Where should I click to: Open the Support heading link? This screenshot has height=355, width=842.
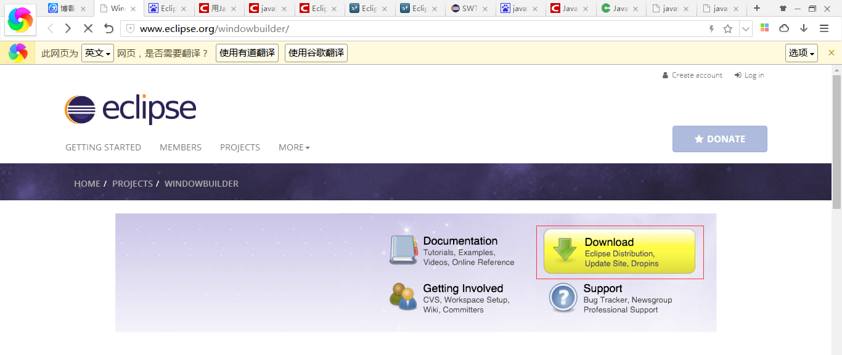[603, 288]
